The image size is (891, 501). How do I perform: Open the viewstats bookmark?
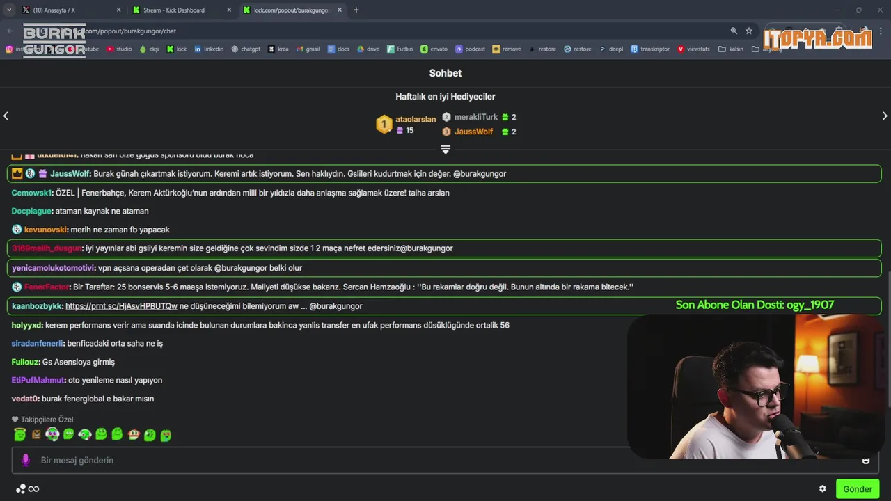(693, 49)
